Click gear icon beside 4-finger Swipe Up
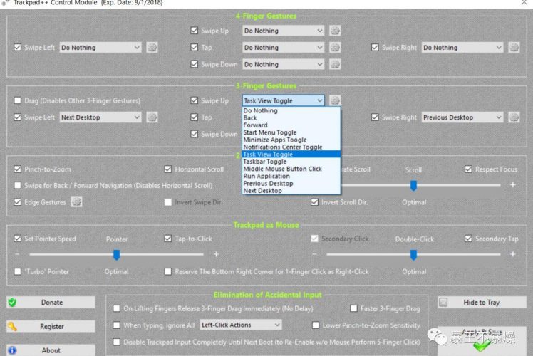Screen dimensions: 533x356 click(x=335, y=31)
